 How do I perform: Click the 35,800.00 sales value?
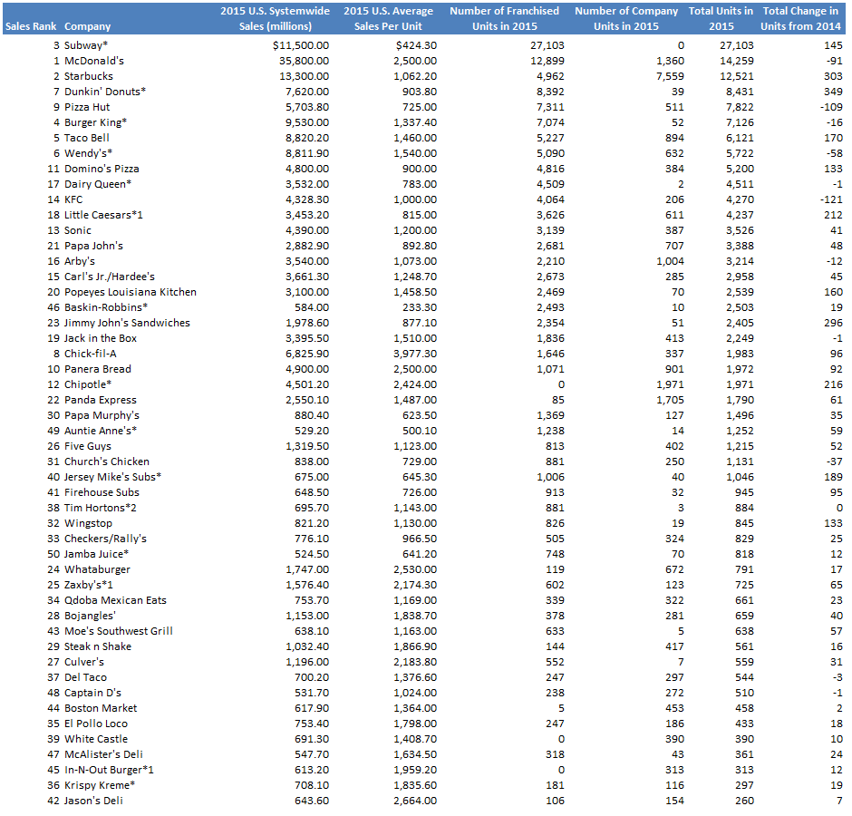tap(304, 61)
